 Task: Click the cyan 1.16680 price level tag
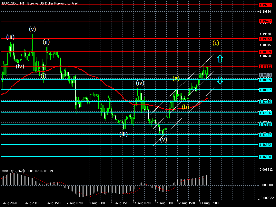click(265, 157)
